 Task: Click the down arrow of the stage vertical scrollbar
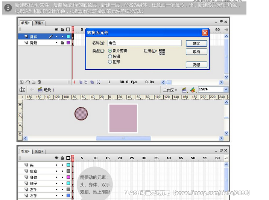click(x=226, y=133)
